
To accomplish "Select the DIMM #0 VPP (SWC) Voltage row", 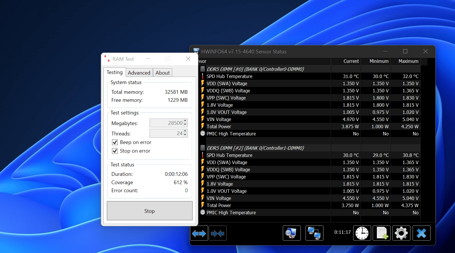I will (x=309, y=98).
